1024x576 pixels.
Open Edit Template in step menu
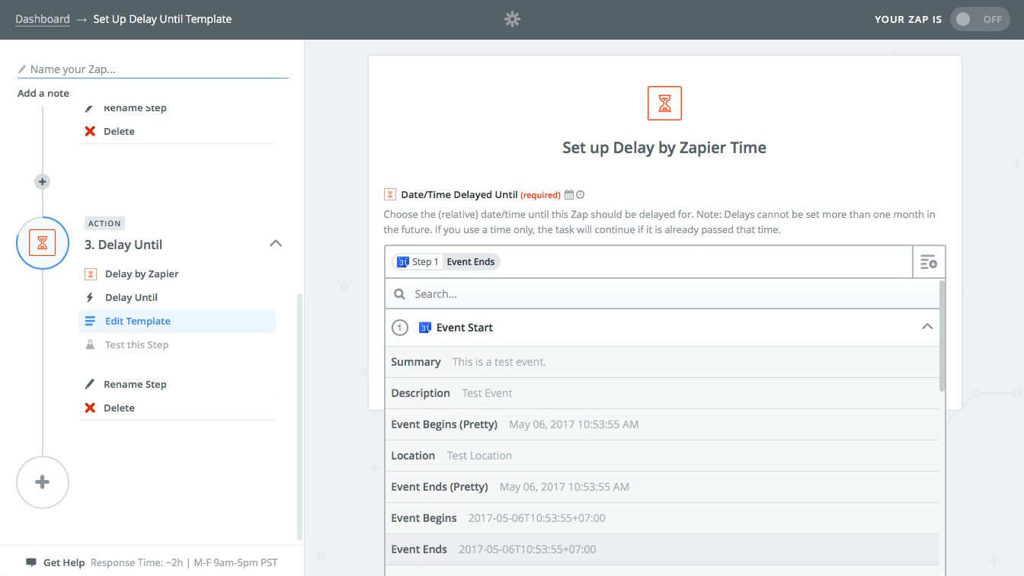(138, 321)
